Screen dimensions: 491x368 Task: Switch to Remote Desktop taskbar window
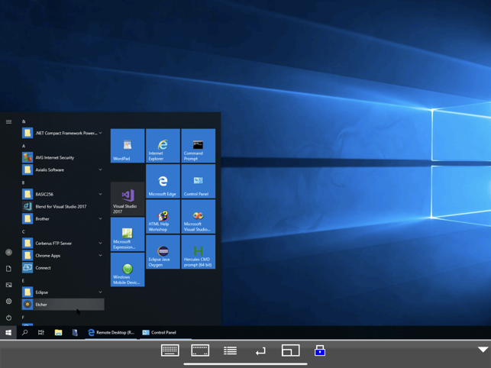click(111, 332)
